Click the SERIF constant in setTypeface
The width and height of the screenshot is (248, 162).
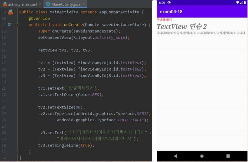tap(143, 114)
